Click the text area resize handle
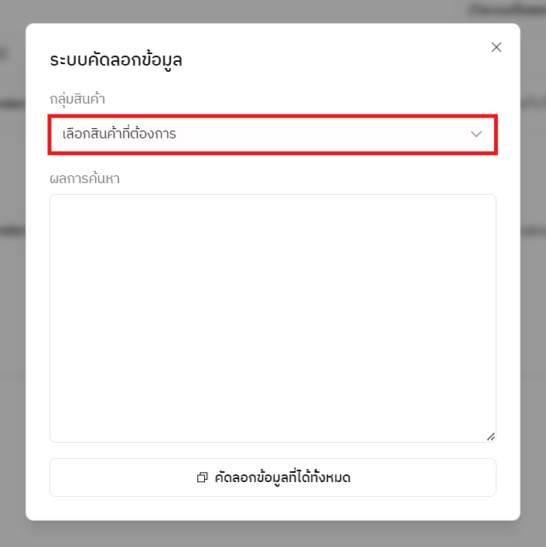 tap(490, 437)
